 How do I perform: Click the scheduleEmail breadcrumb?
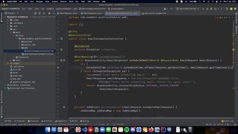116,9
